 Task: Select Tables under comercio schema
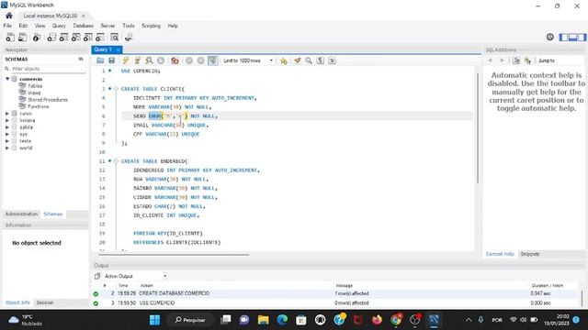coord(35,85)
